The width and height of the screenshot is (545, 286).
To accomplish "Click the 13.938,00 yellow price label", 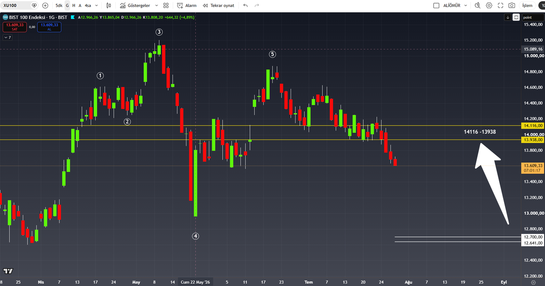I will pyautogui.click(x=533, y=140).
